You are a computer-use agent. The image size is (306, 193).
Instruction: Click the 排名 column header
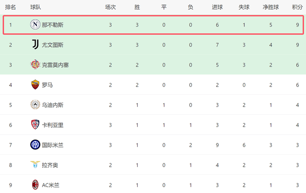coord(11,7)
